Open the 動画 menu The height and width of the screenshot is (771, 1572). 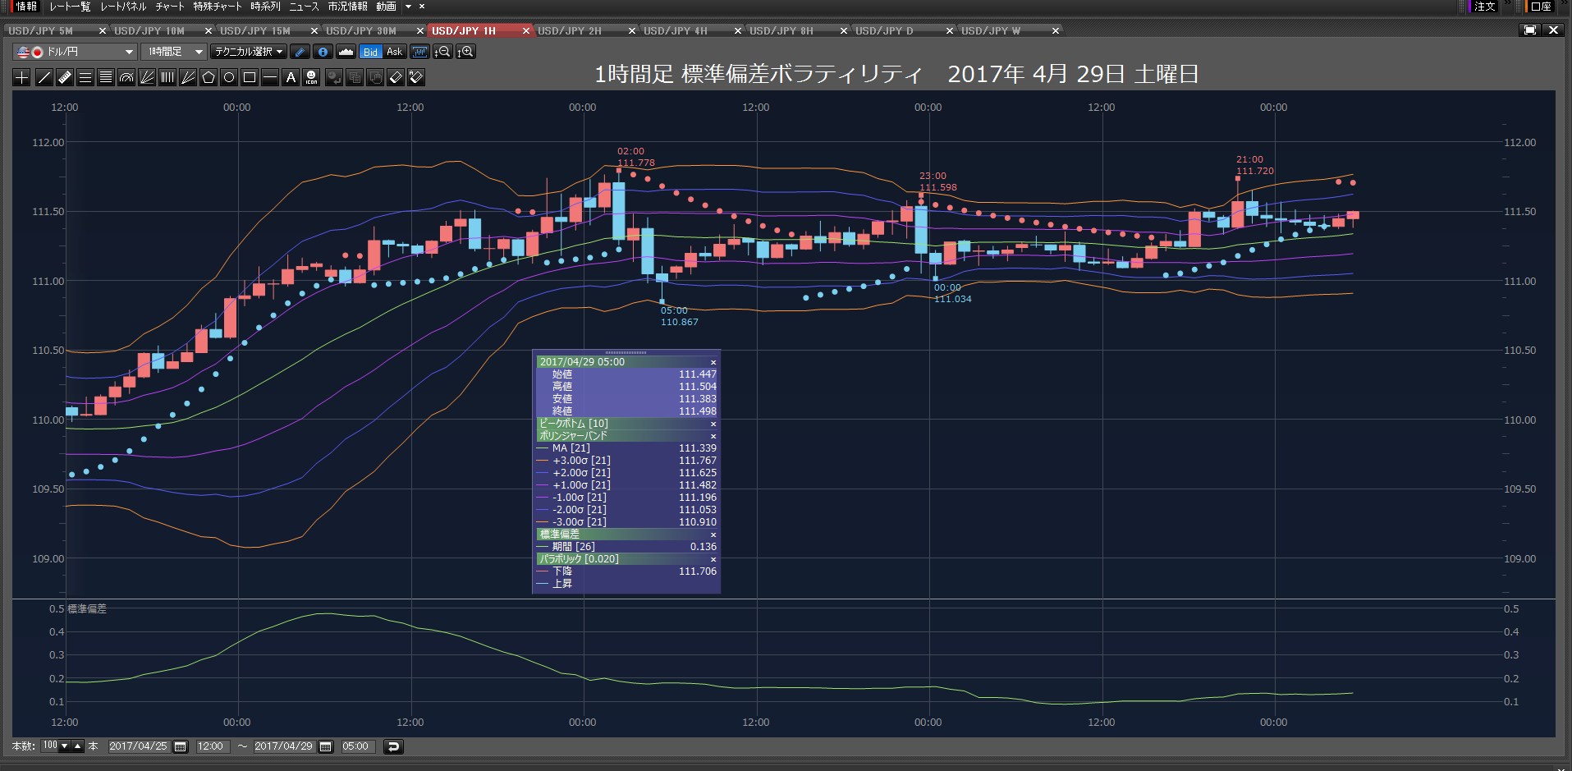click(x=386, y=7)
